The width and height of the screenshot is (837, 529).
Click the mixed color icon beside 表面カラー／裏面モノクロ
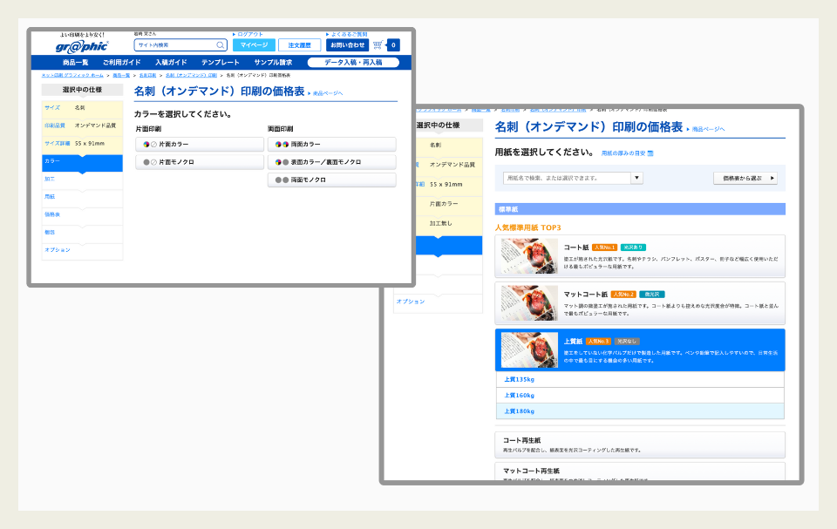(x=281, y=161)
